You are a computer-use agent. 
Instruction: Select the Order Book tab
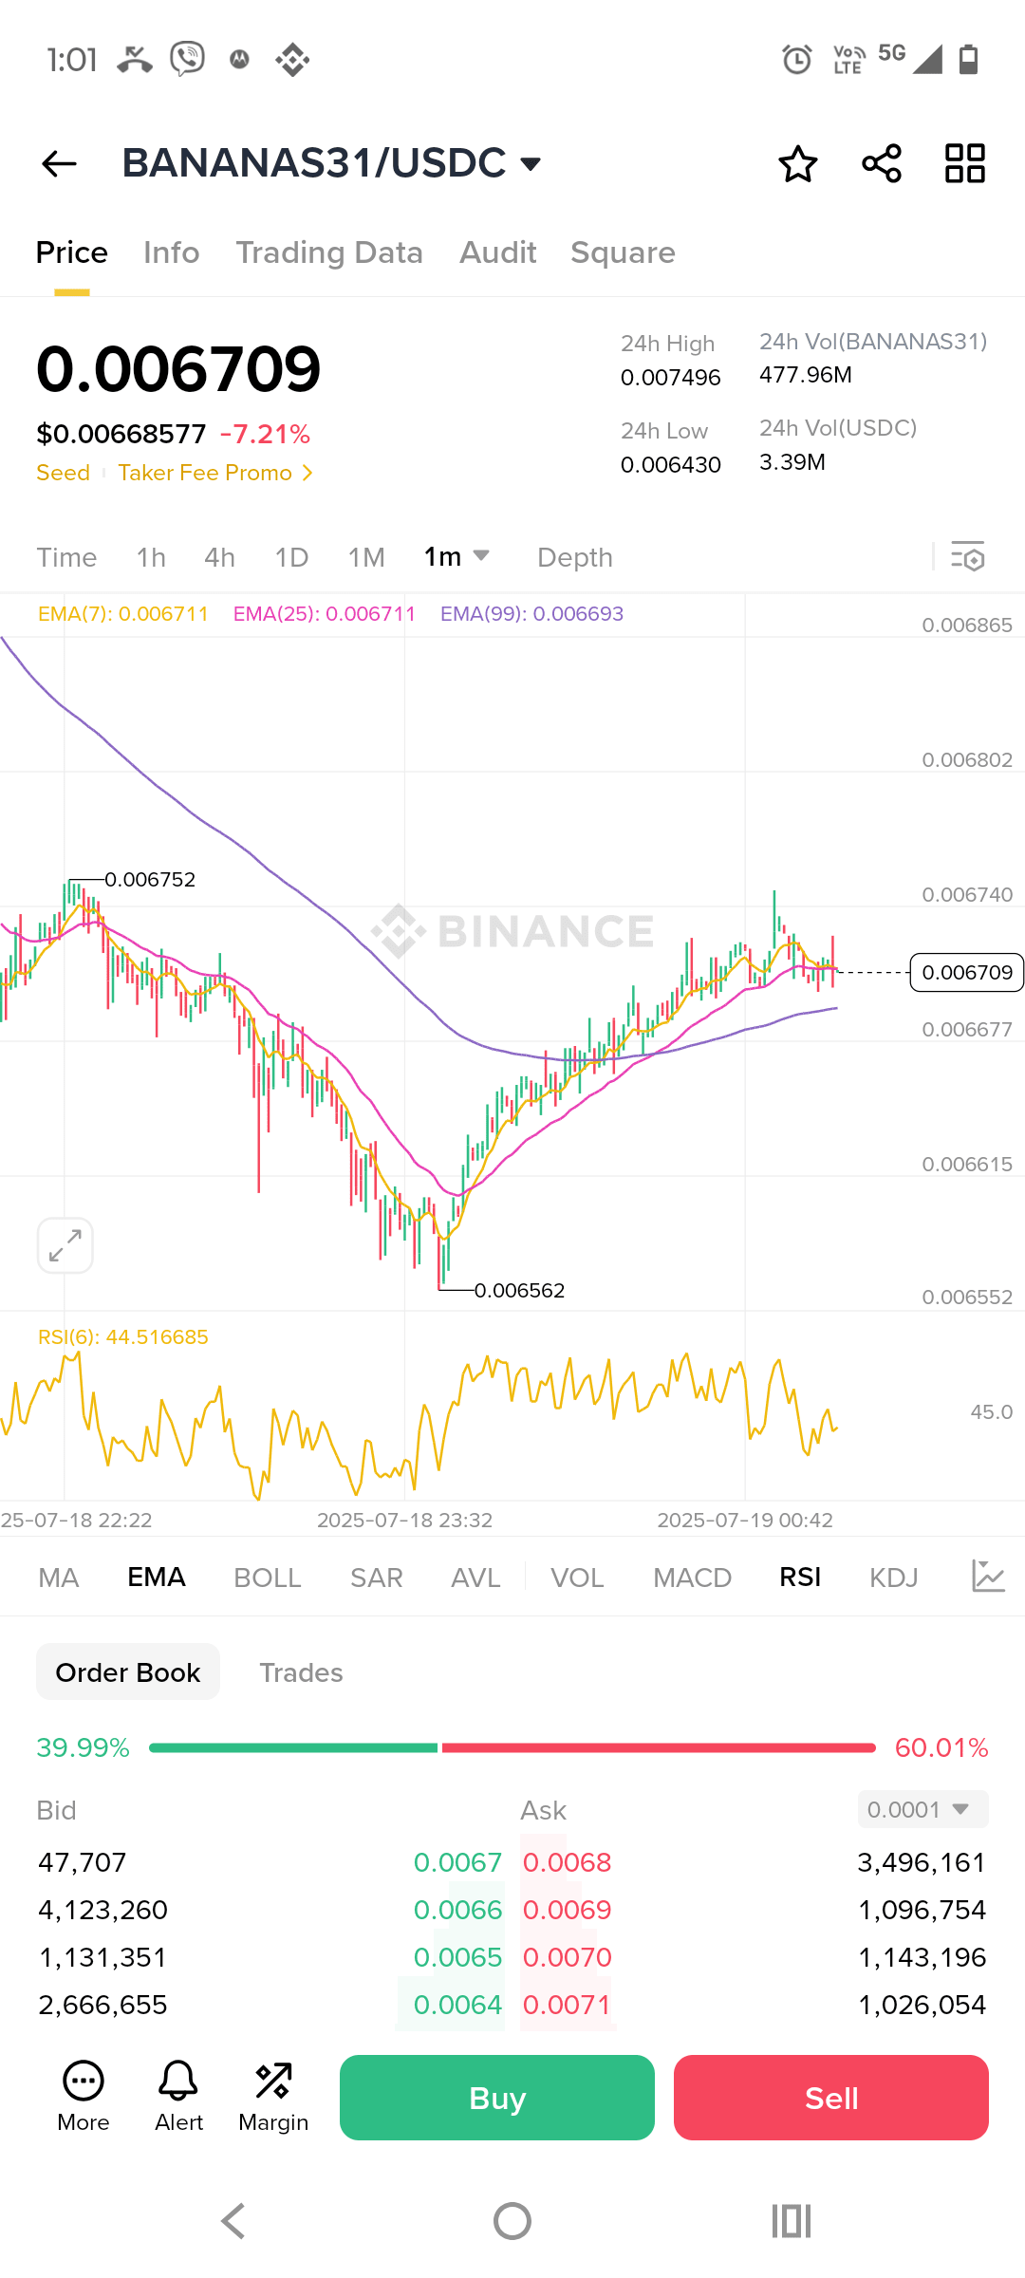(128, 1671)
